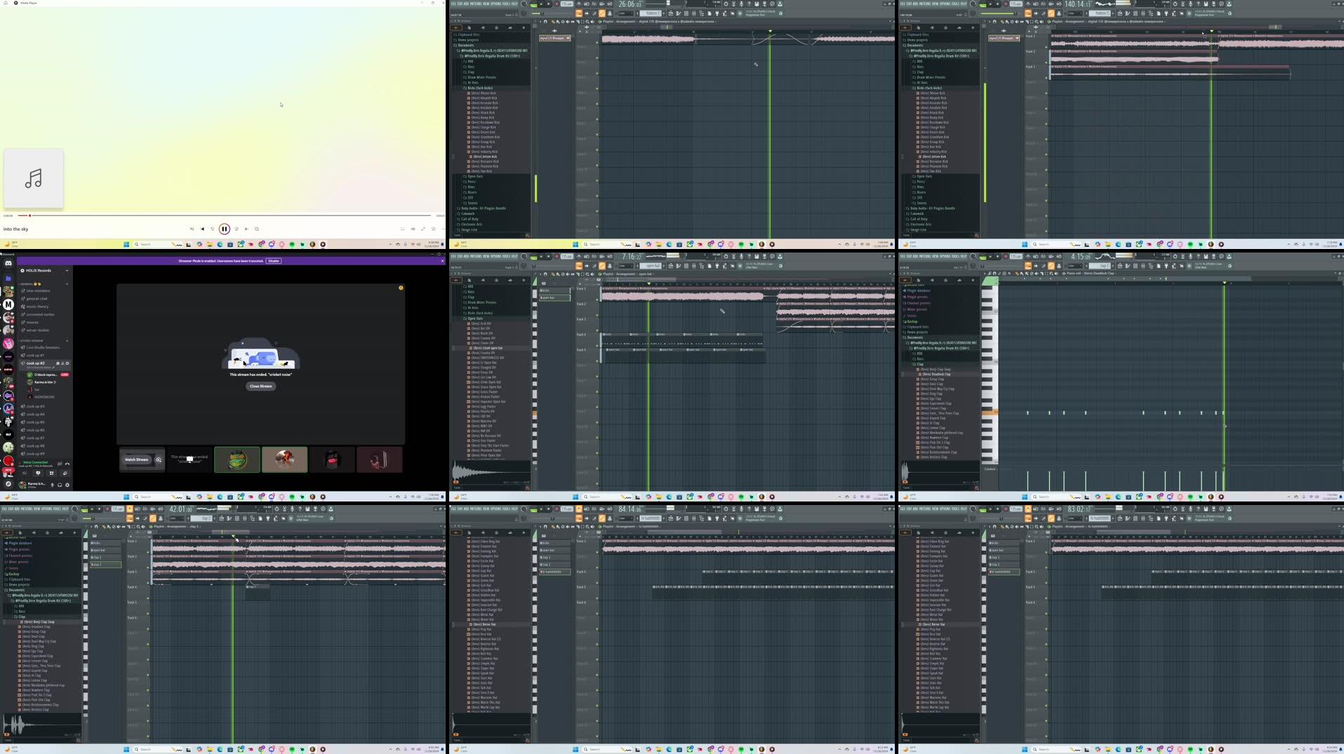
Task: Select '(Xero) Jetson Kick' in 26:06 browser
Action: click(x=484, y=156)
